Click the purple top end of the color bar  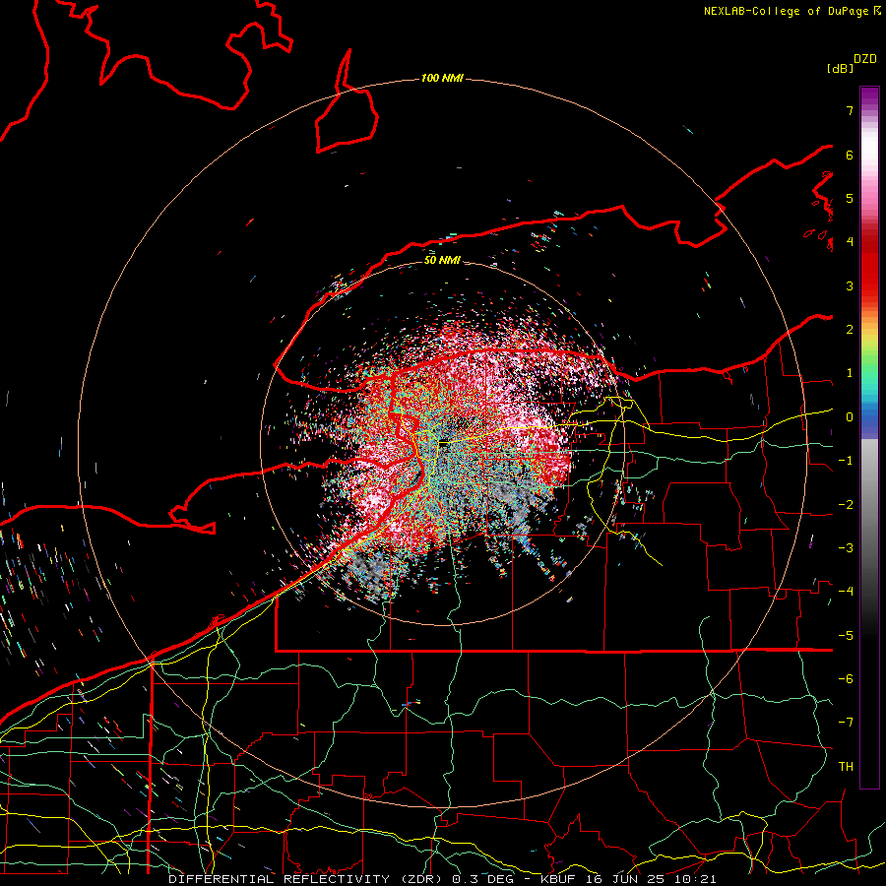(x=869, y=95)
